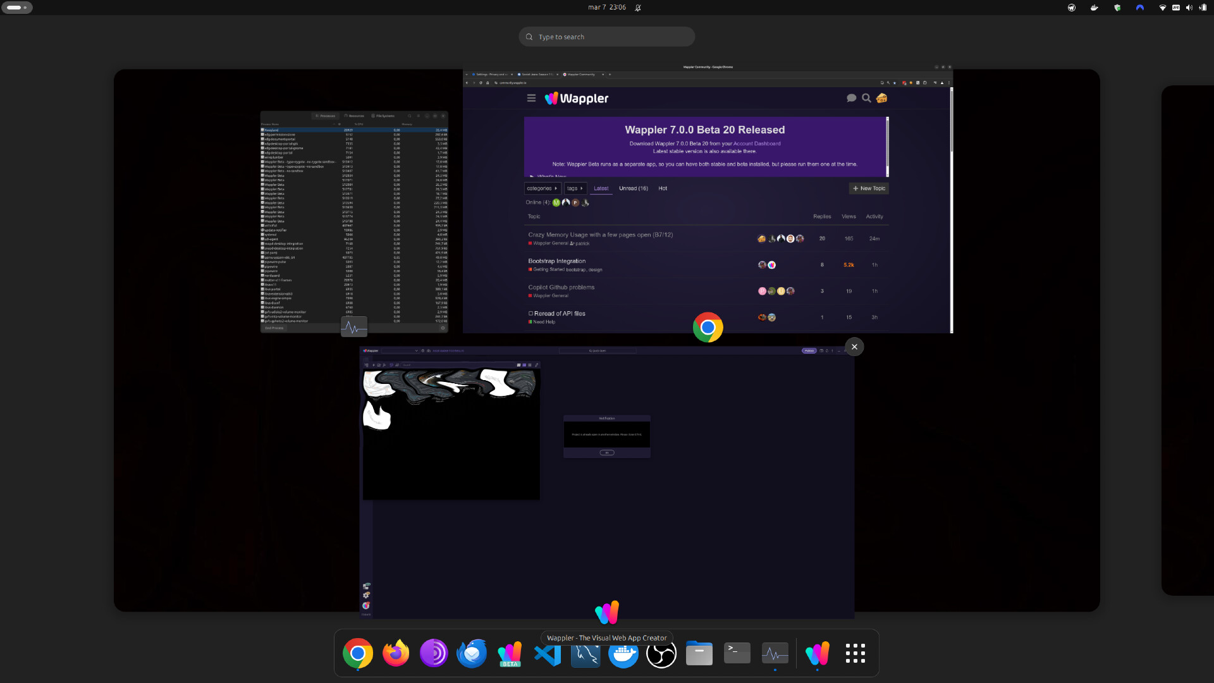Open the Files manager from the dock
1214x683 pixels.
[699, 653]
